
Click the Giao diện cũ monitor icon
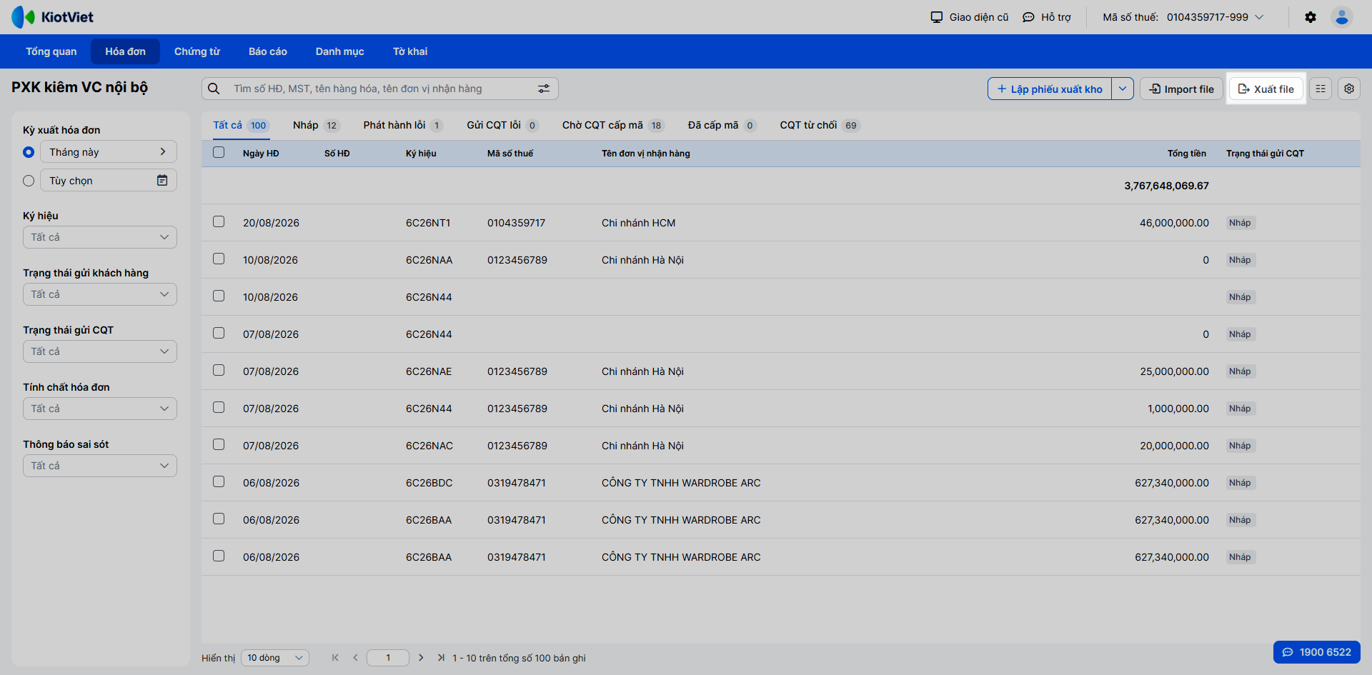937,17
